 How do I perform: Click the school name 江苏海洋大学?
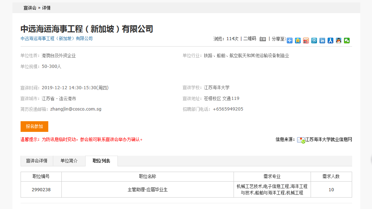coord(217,88)
